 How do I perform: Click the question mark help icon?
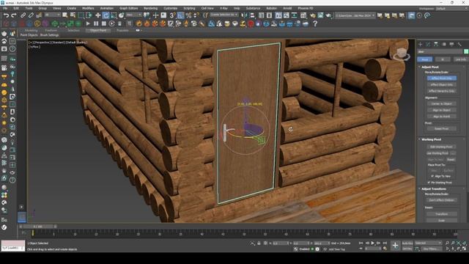point(315,23)
